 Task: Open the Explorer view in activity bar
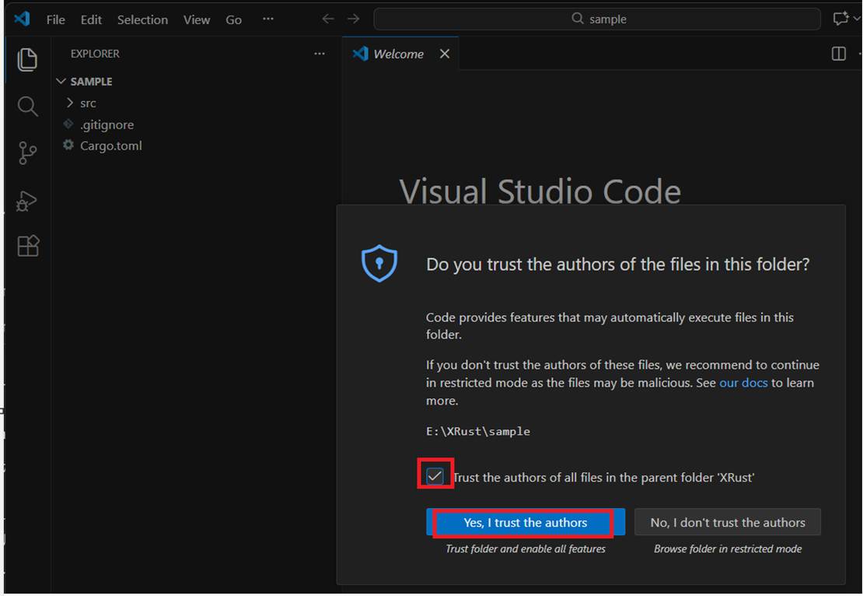[27, 60]
